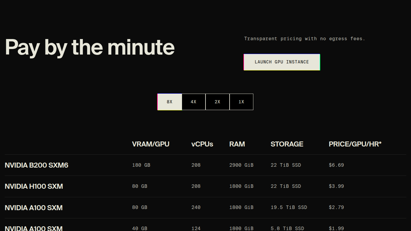411x231 pixels.
Task: Click 80 GB in the A100 SXM row
Action: pyautogui.click(x=140, y=208)
